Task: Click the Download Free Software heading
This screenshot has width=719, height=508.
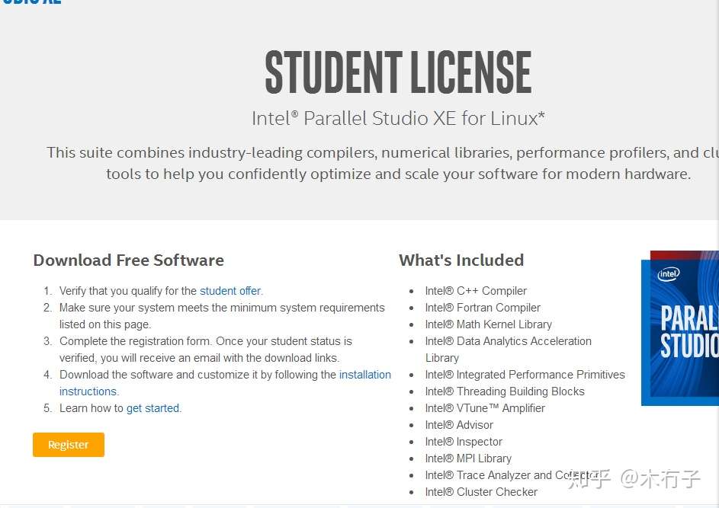Action: click(128, 260)
